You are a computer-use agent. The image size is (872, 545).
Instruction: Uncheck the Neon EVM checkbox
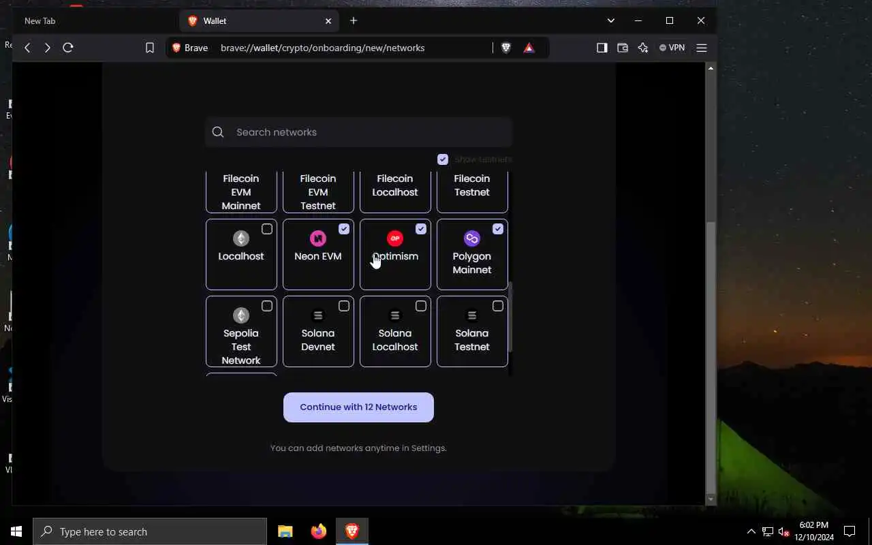click(344, 229)
